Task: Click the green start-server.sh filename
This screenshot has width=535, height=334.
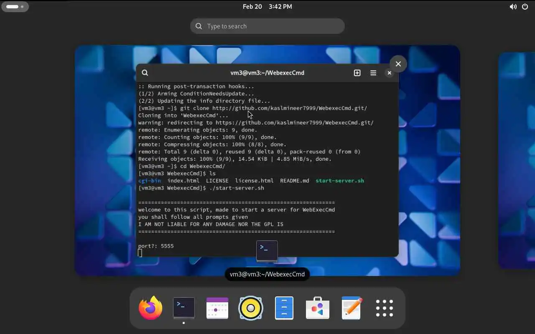Action: pos(340,181)
